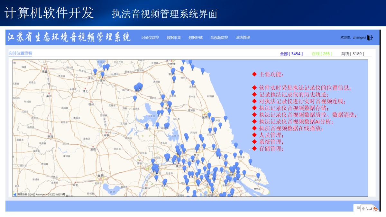Pick the map marker at 盱眙县

tap(147, 126)
